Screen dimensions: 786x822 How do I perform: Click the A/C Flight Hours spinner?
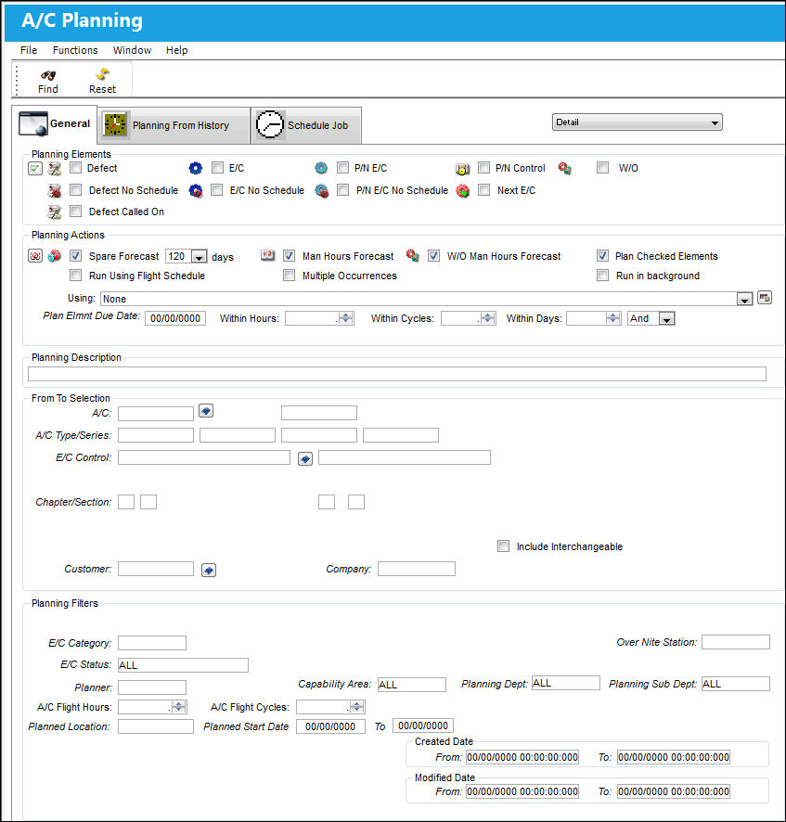(179, 707)
